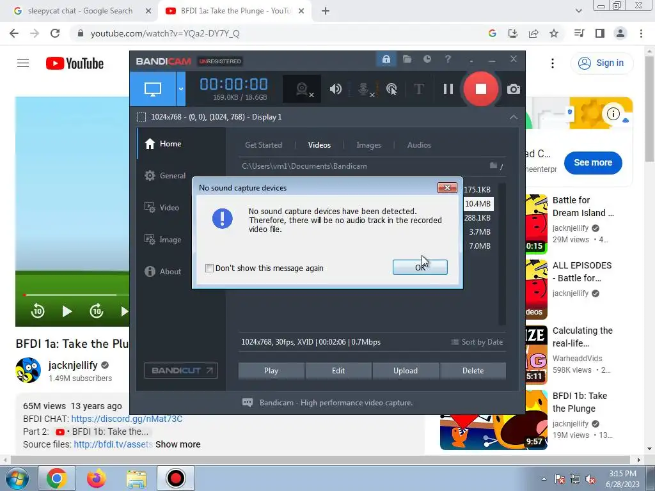Click the folder icon beside the Bandicam path
The height and width of the screenshot is (491, 655).
(x=493, y=166)
